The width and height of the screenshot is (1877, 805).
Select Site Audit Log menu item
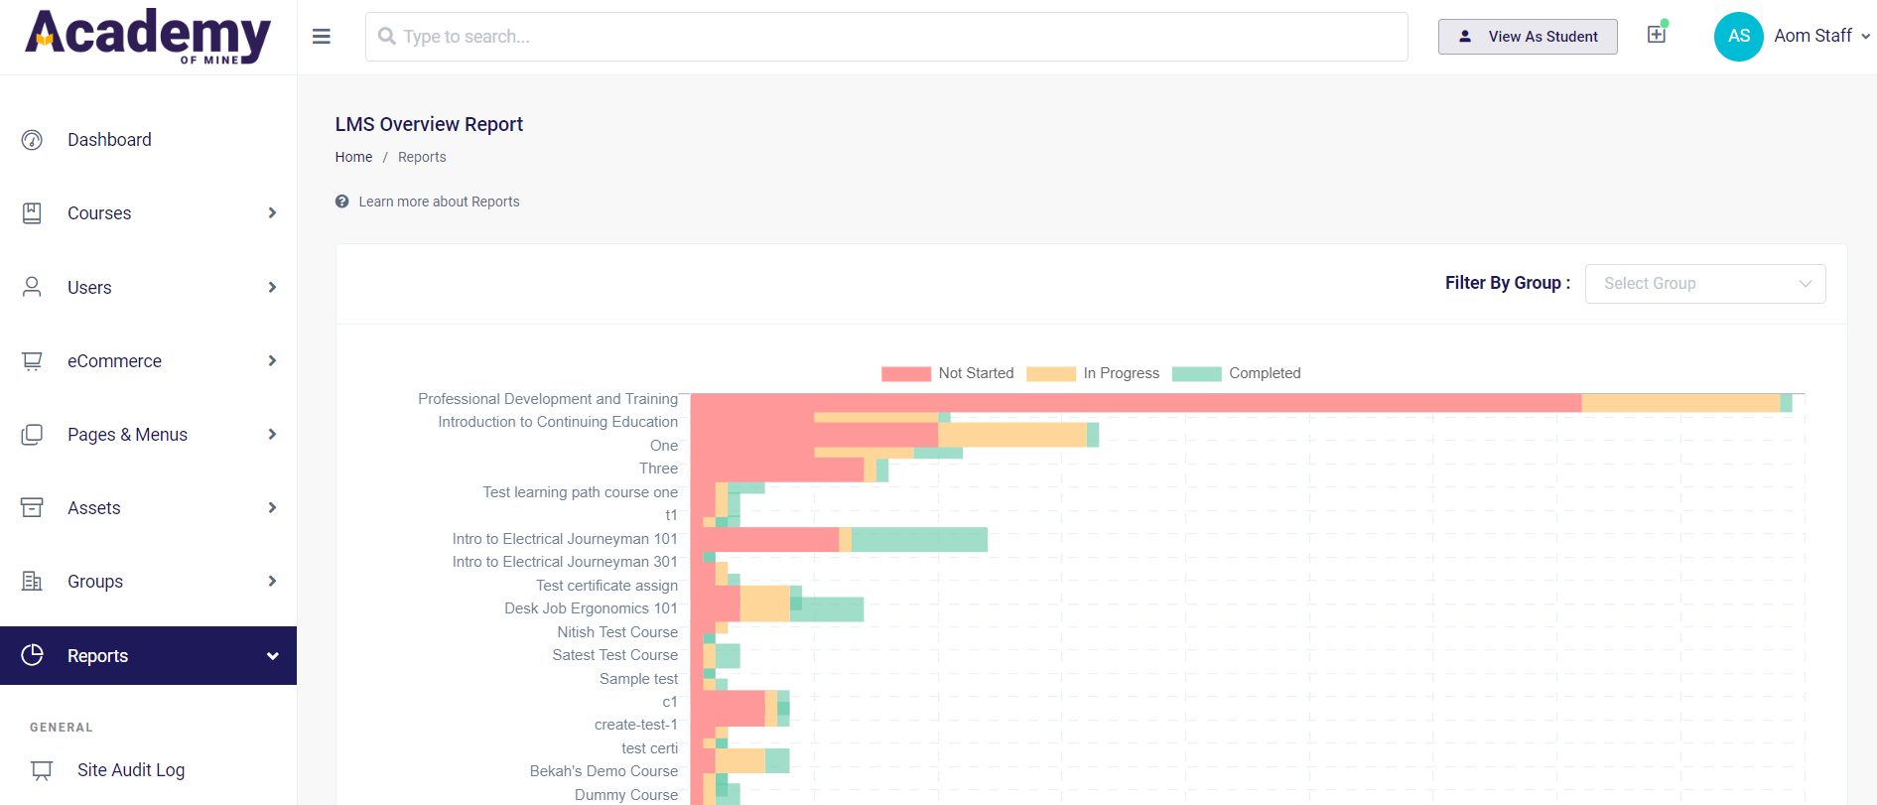pyautogui.click(x=131, y=770)
